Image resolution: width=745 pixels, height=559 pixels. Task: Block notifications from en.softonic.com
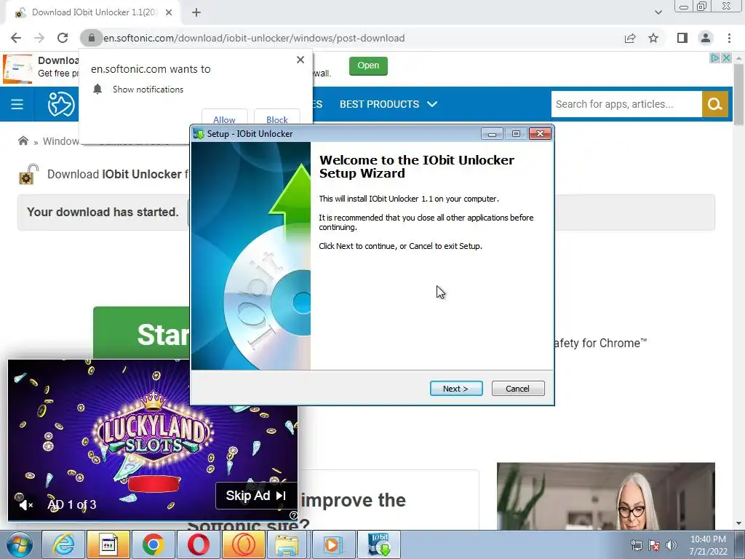click(277, 119)
